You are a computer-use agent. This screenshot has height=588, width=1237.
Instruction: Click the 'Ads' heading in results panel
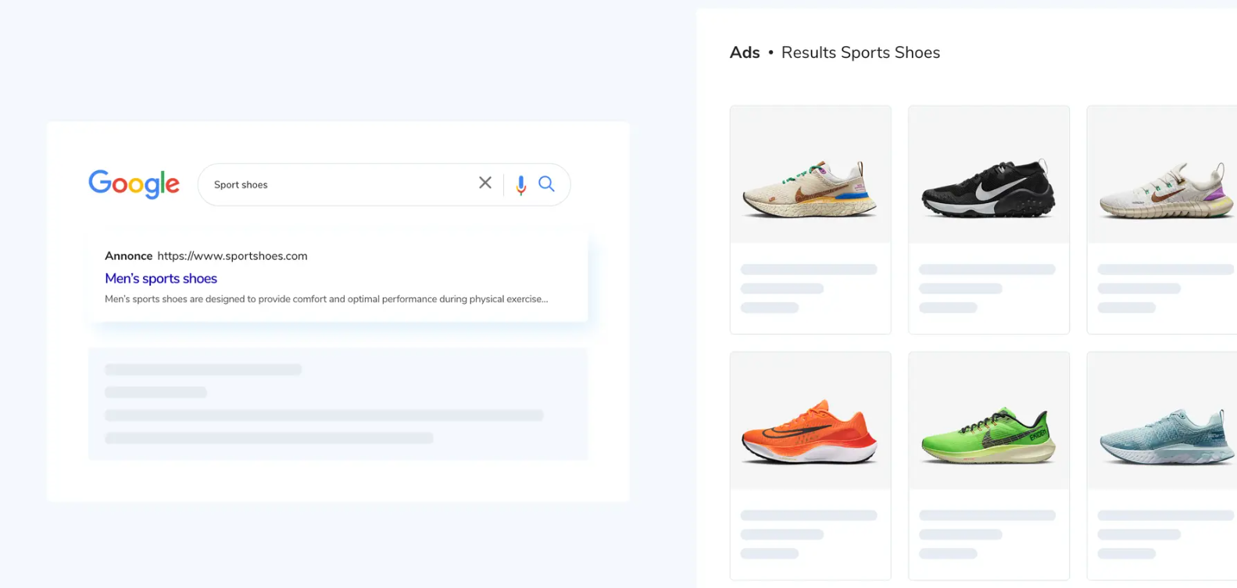coord(745,52)
